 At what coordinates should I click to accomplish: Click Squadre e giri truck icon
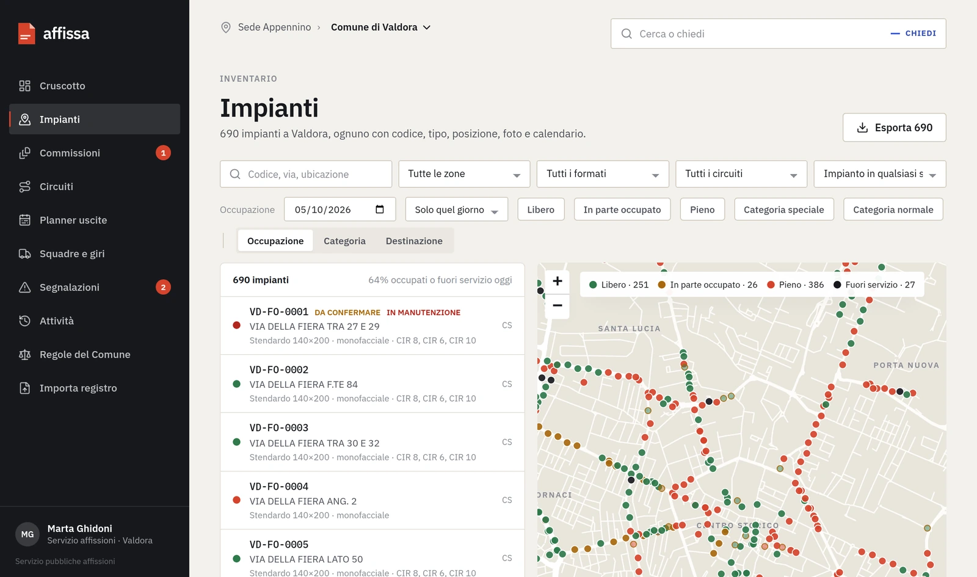click(x=24, y=254)
